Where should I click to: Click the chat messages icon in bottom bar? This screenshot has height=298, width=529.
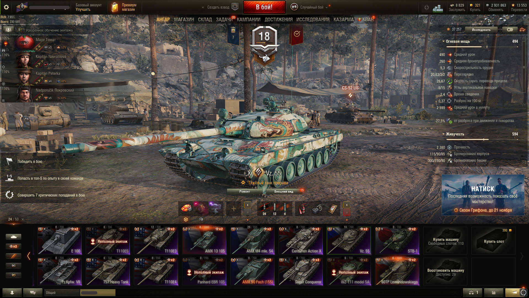pos(33,292)
